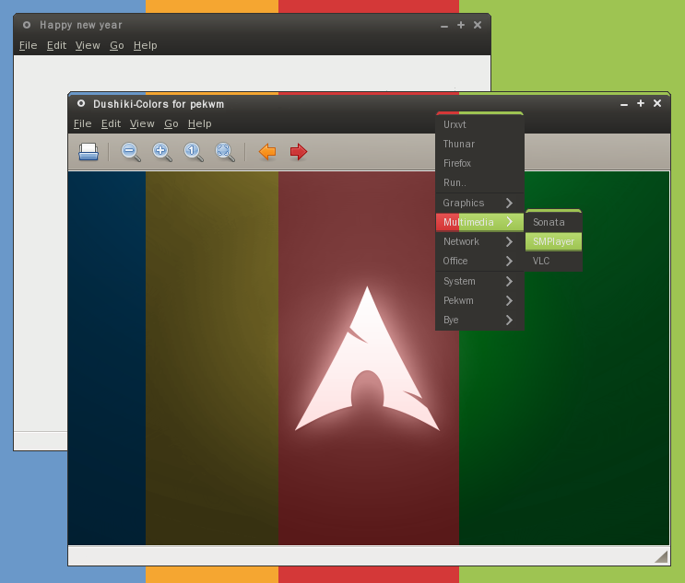Viewport: 685px width, 583px height.
Task: Click the Dushiki-Colors for pekwm title text
Action: [x=159, y=104]
